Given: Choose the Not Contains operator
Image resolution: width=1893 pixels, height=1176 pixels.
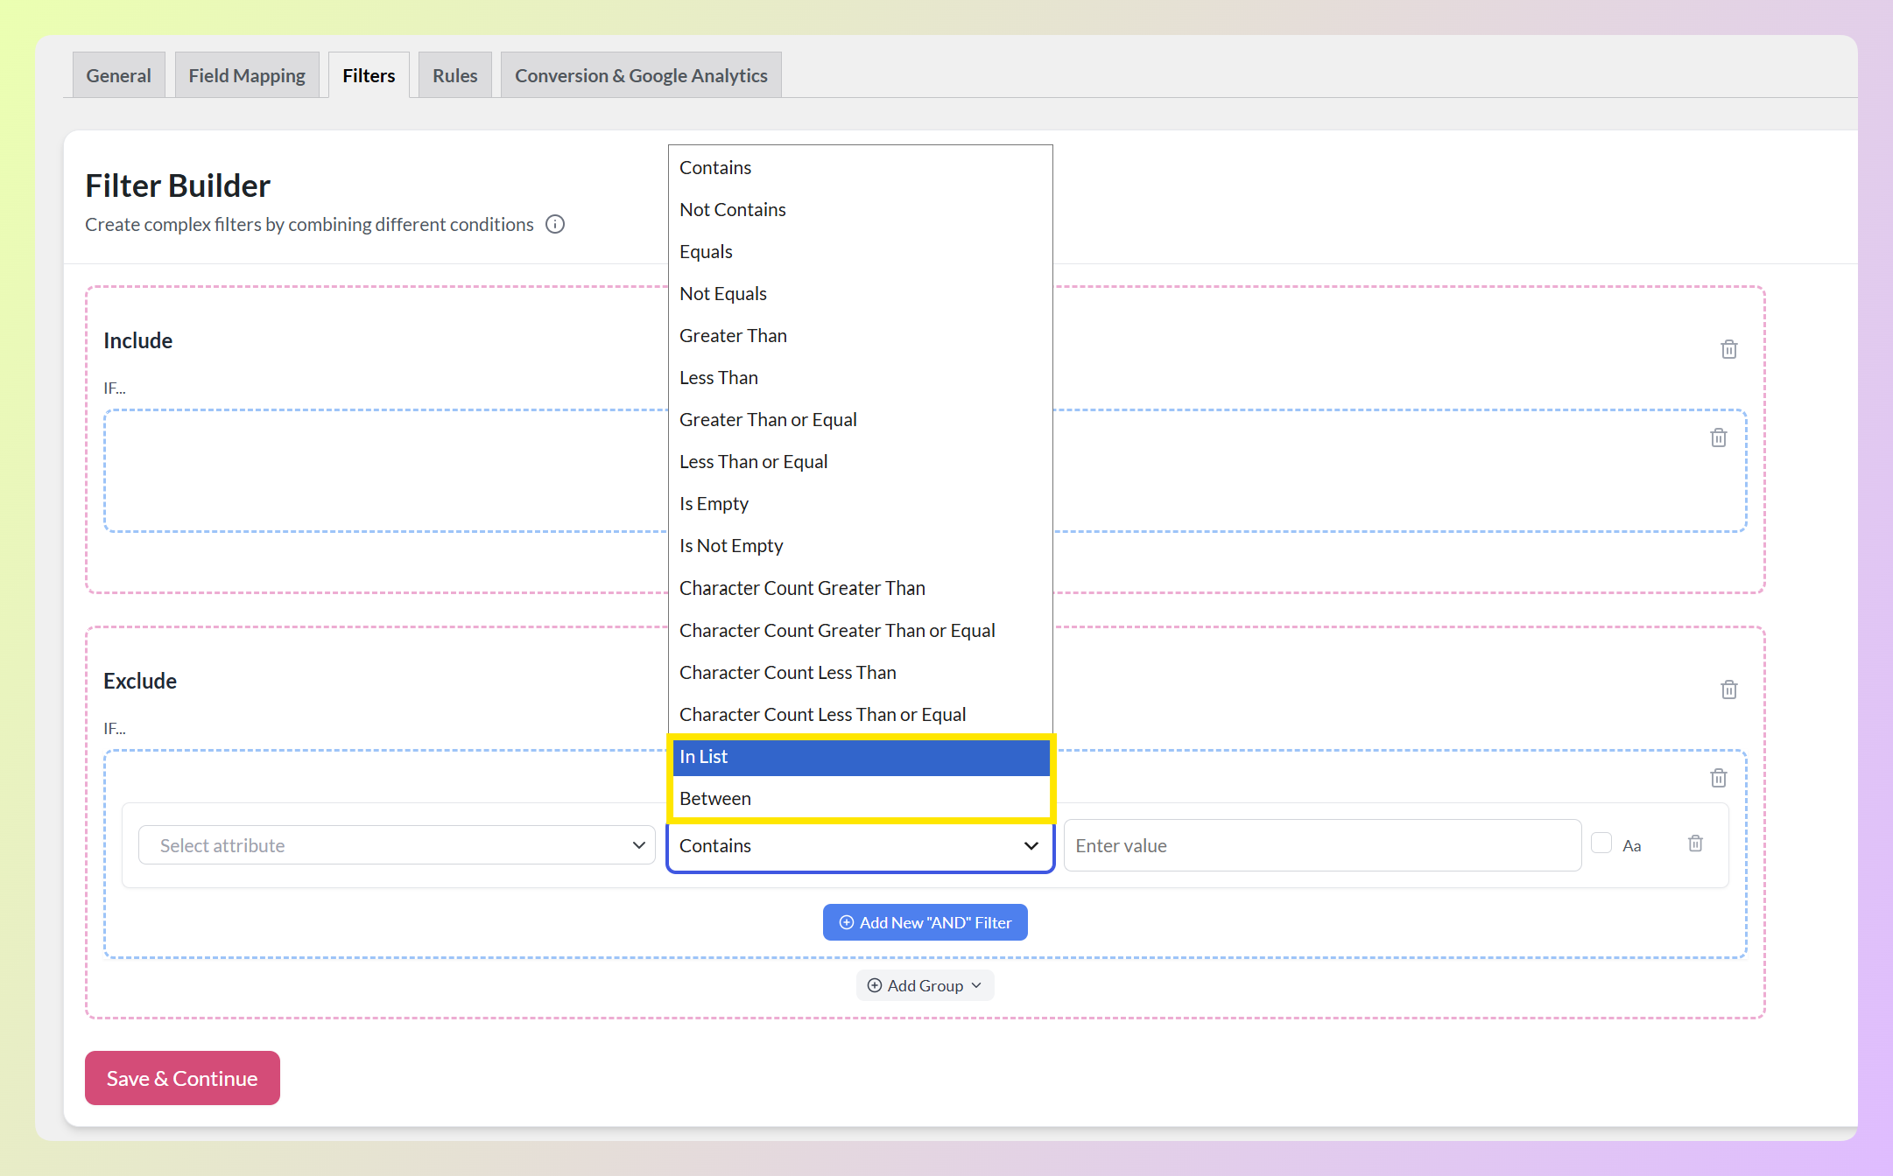Looking at the screenshot, I should click(x=860, y=209).
